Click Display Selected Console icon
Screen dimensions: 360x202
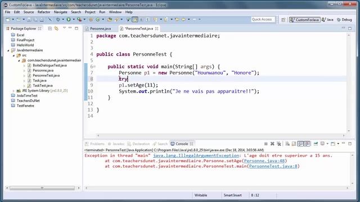(x=322, y=144)
